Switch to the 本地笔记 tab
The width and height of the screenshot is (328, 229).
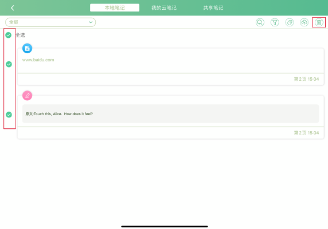tap(115, 7)
